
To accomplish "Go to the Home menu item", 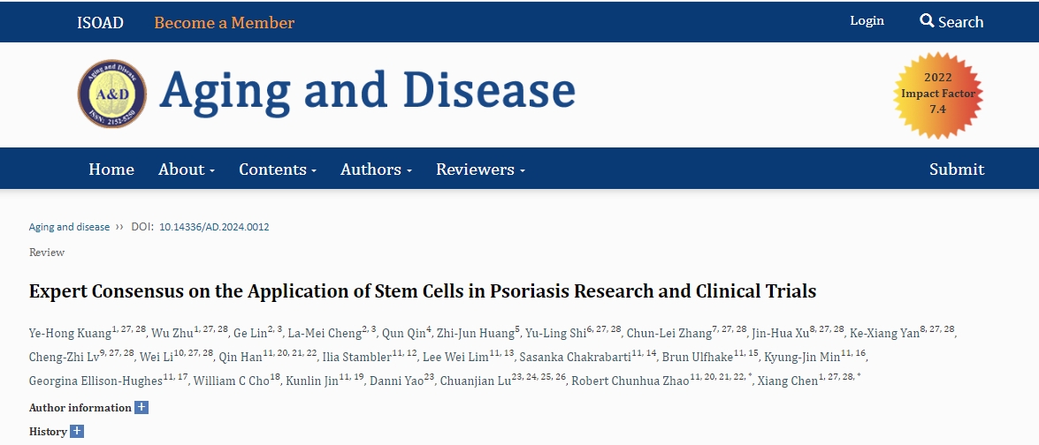I will (x=111, y=170).
